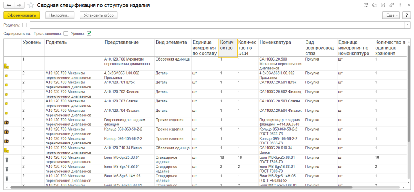Click the Представление column header
Viewport: 414px width, 192px height.
(121, 42)
